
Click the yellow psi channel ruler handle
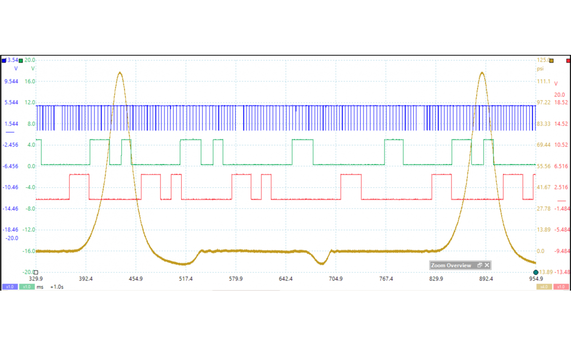pyautogui.click(x=551, y=60)
